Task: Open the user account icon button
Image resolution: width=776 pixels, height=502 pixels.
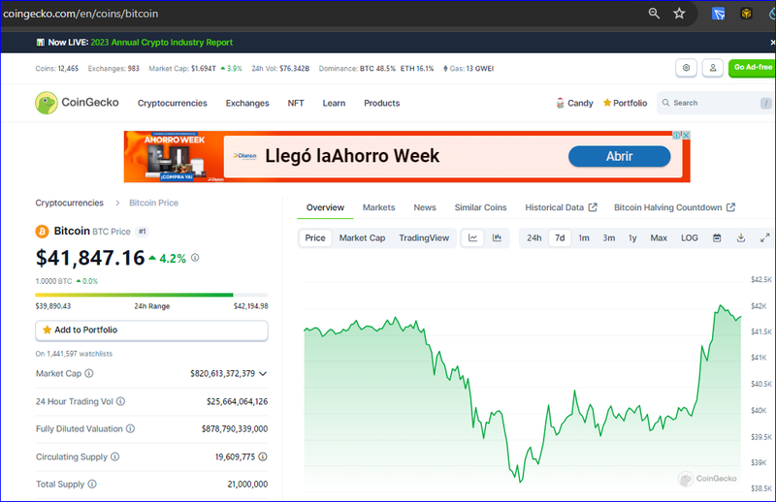Action: (713, 68)
